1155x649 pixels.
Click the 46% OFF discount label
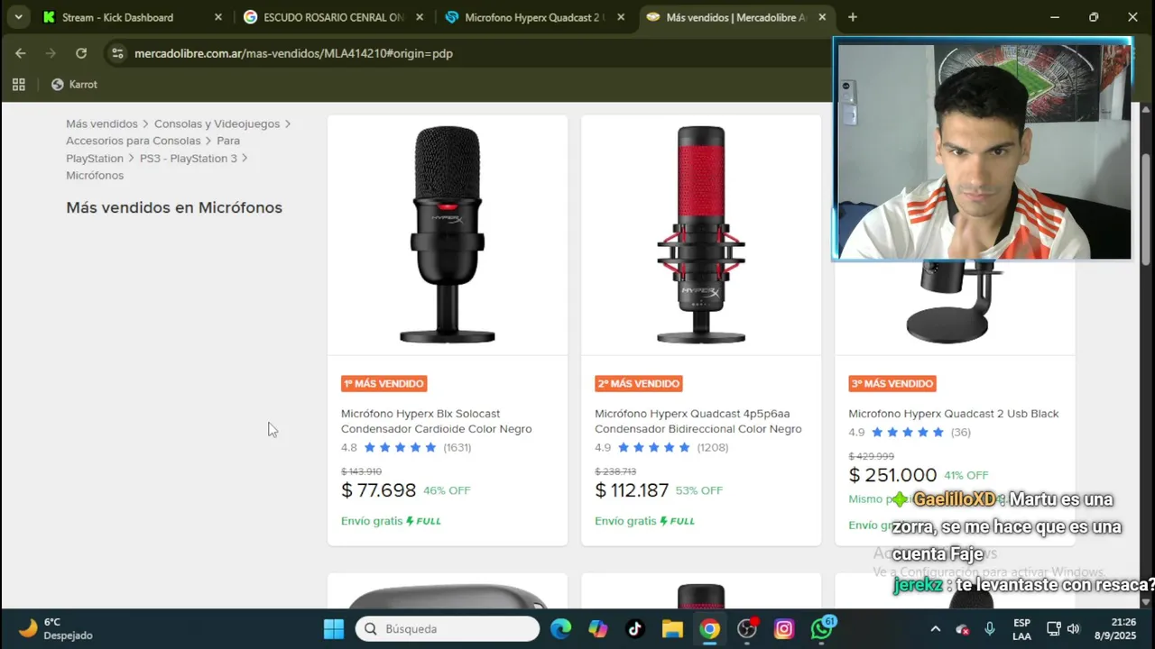click(x=447, y=491)
